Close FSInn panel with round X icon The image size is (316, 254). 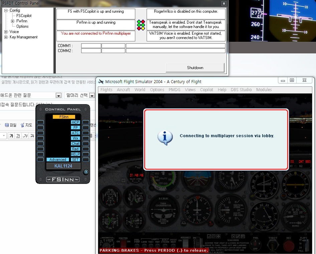(86, 172)
